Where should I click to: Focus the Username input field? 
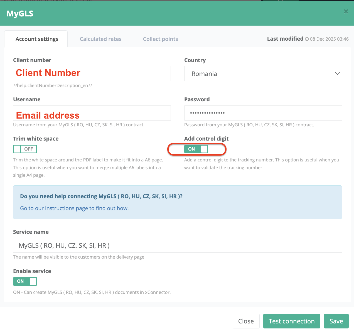point(92,113)
